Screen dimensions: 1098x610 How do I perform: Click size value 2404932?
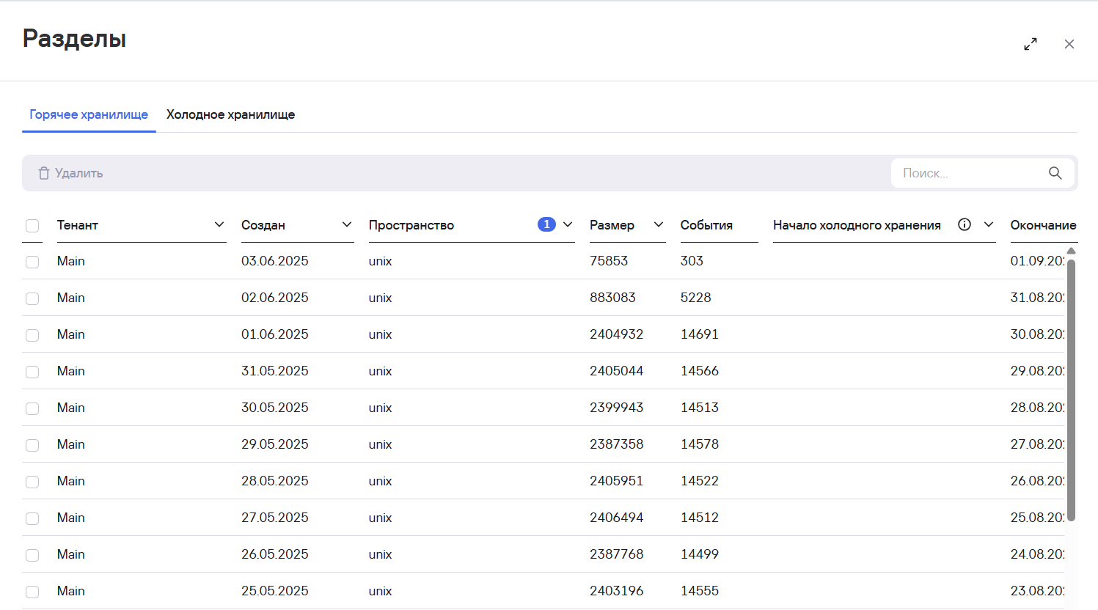pos(616,334)
